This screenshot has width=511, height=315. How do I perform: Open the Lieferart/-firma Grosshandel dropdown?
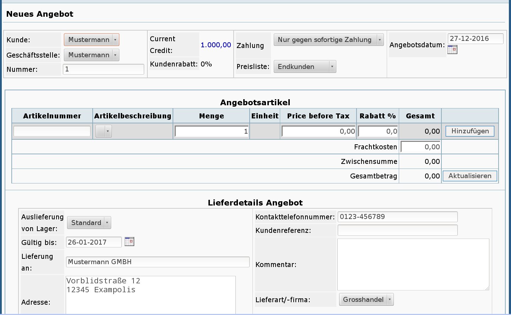tap(366, 300)
